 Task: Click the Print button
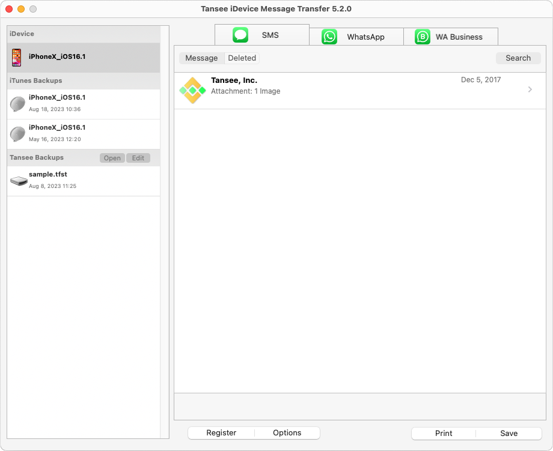pos(443,433)
